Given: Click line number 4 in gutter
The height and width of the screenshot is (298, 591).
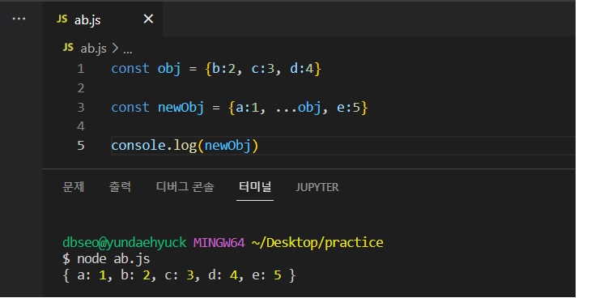Looking at the screenshot, I should (x=81, y=126).
